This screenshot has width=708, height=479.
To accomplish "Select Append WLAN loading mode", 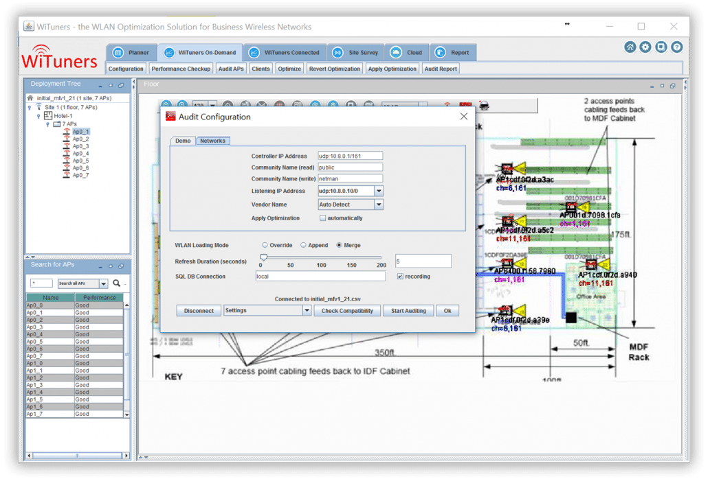I will click(303, 245).
